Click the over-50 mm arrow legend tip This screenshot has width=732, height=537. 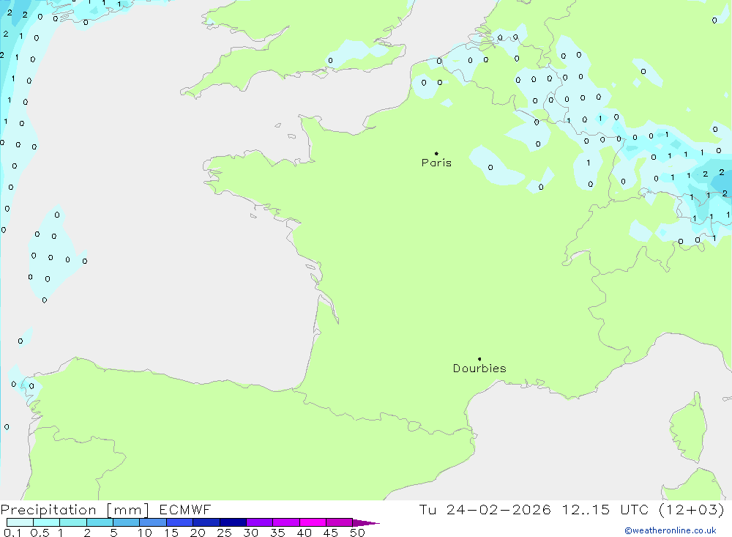(367, 522)
